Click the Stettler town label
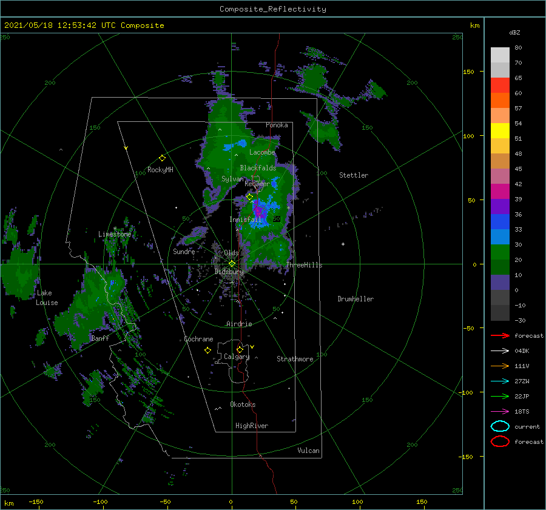 [x=354, y=175]
